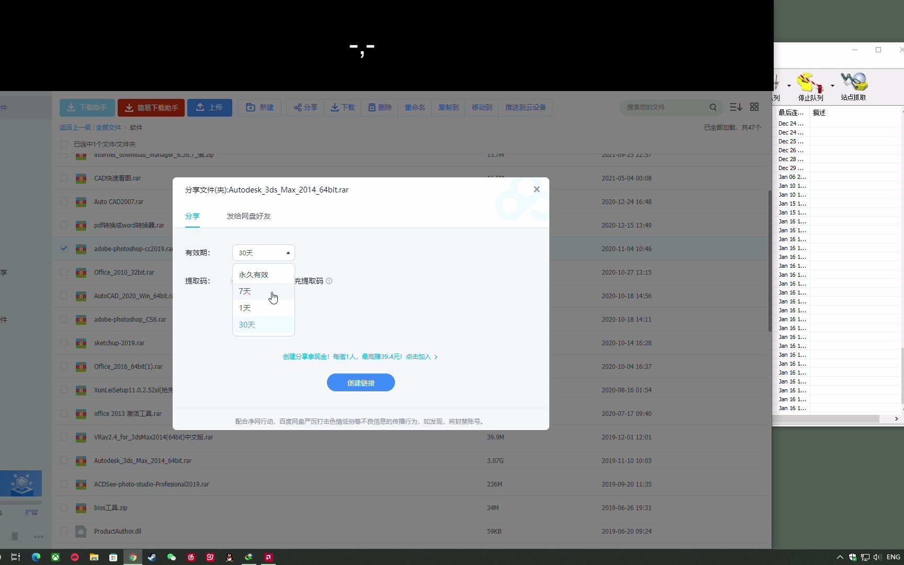Open Microsoft Store from the taskbar
The width and height of the screenshot is (904, 565).
pos(113,557)
